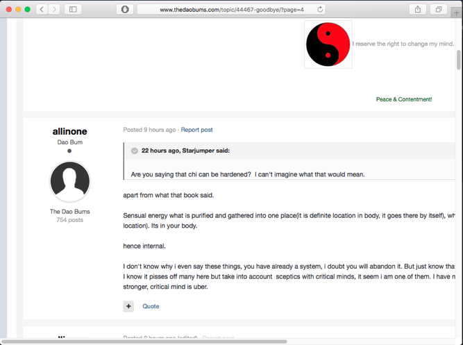
Task: Click 'I reserve the right to change my mind.'
Action: click(x=403, y=44)
